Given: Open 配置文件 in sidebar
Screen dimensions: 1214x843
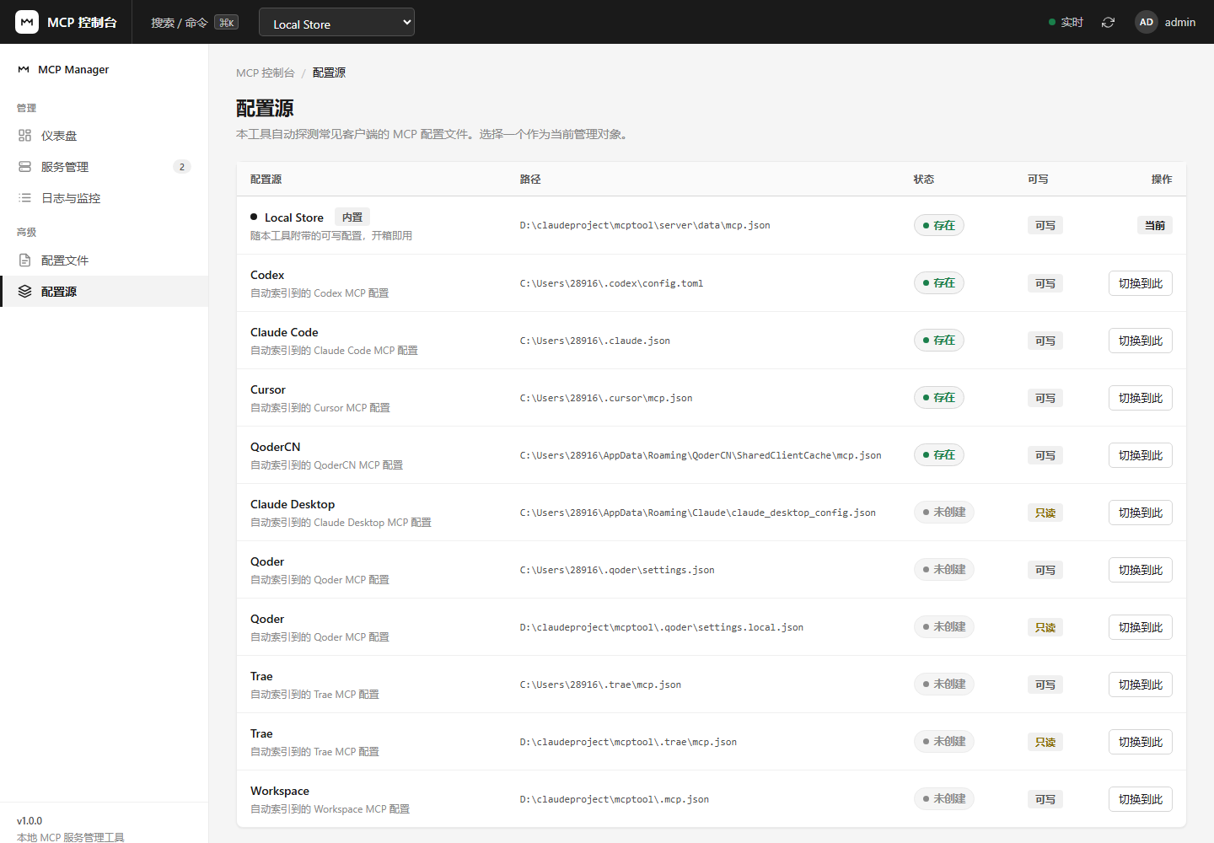Looking at the screenshot, I should coord(105,260).
